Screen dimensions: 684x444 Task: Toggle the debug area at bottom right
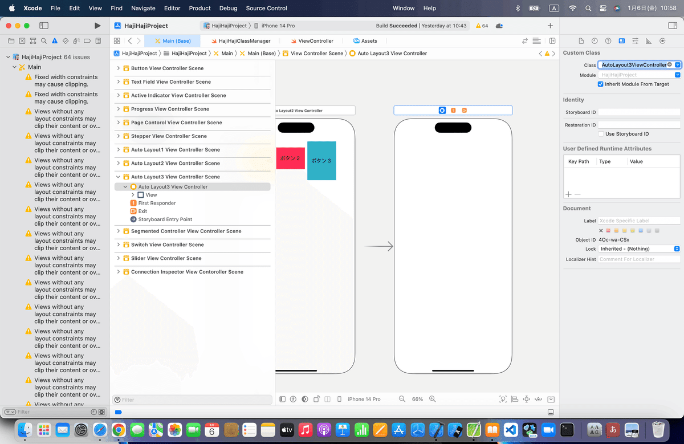click(x=551, y=412)
